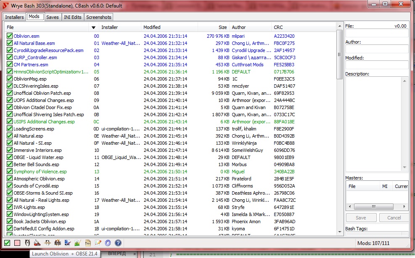Screen dimensions: 415x258
Task: Click CRC value A2233420
Action: 284,36
